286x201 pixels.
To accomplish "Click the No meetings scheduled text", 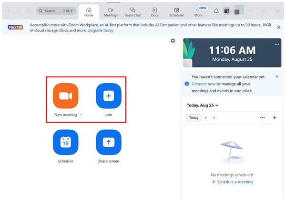I will tap(232, 175).
